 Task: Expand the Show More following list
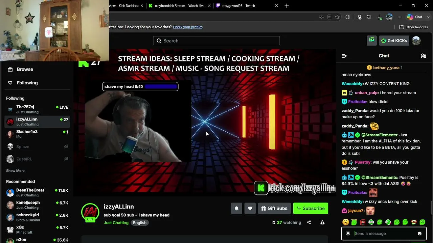(15, 171)
